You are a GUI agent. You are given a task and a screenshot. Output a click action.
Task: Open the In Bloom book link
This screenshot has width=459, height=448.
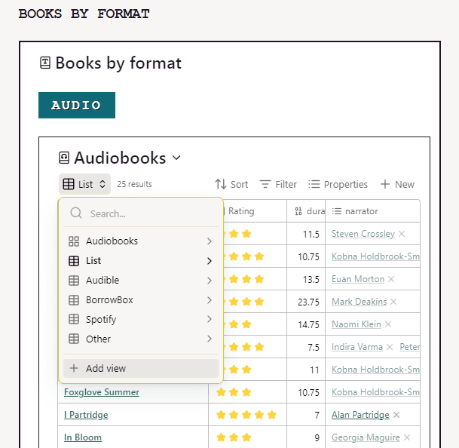tap(83, 437)
